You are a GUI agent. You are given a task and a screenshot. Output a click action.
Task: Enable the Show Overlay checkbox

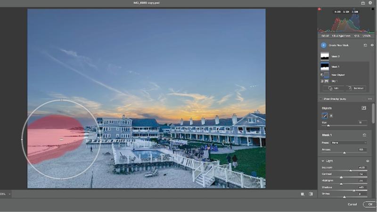[x=321, y=99]
